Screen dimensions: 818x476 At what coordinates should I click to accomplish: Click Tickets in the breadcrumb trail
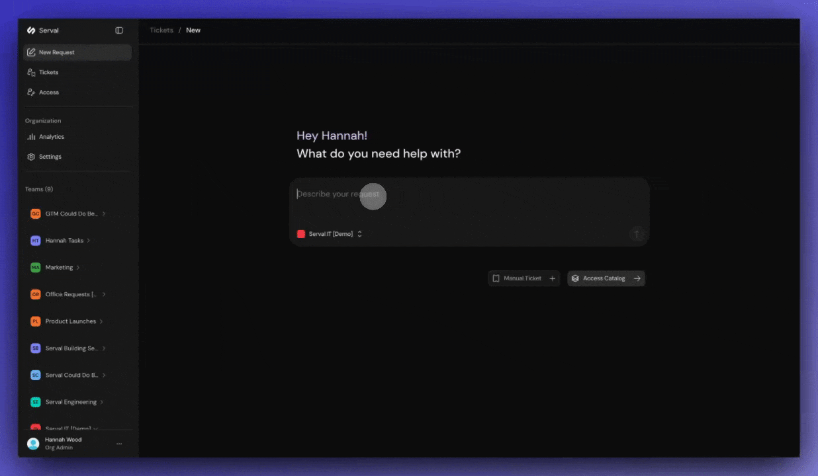[161, 30]
